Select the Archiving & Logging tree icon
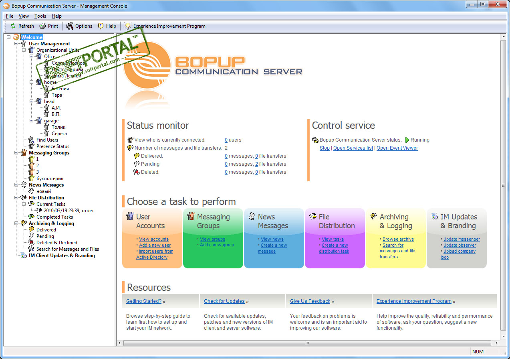 [24, 223]
